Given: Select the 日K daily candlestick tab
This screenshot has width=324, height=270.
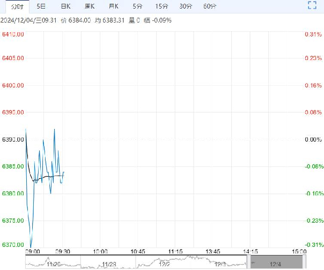Looking at the screenshot, I should click(x=65, y=6).
